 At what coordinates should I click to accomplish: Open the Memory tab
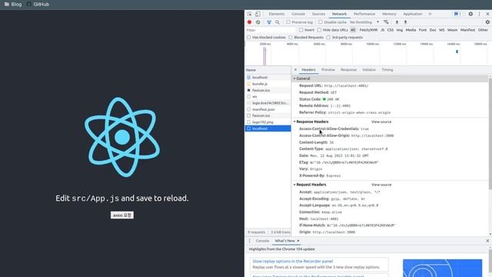389,14
